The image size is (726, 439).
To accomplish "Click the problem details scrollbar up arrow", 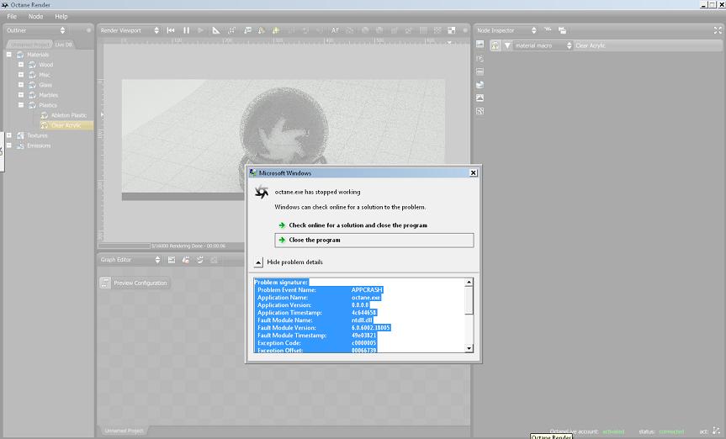I will point(469,282).
